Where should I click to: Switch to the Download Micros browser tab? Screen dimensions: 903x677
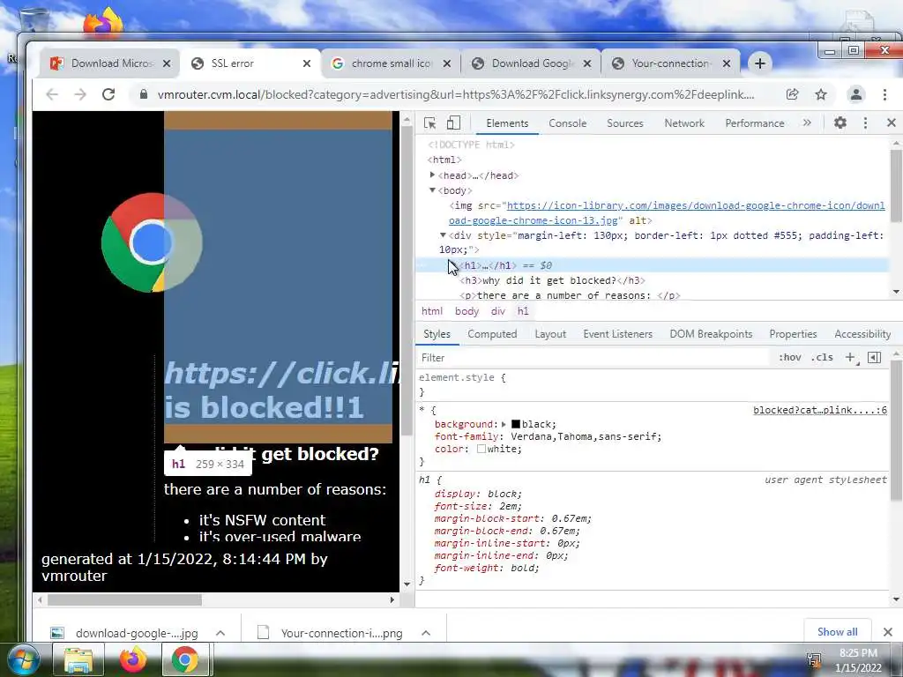tap(109, 63)
